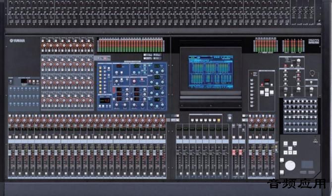Select the left red stereo master fader

click(x=234, y=152)
